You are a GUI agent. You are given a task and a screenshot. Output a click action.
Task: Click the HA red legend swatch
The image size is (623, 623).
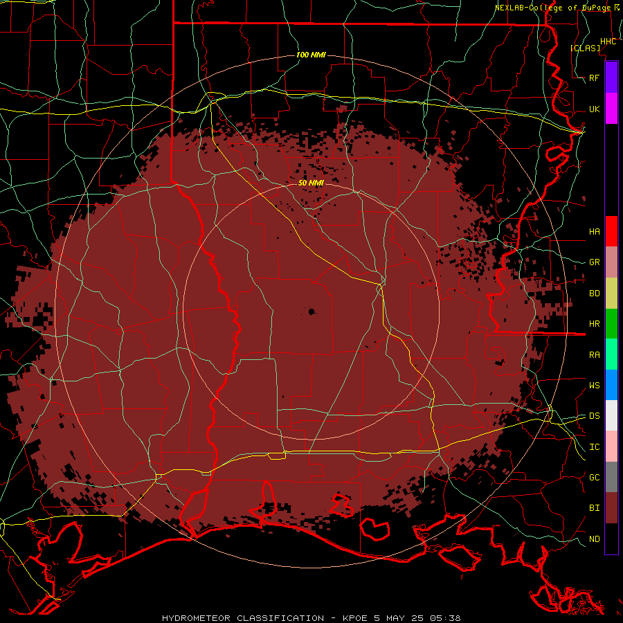tap(611, 231)
